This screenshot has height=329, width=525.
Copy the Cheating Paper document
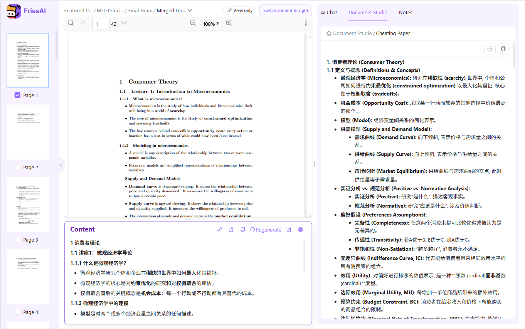pyautogui.click(x=503, y=49)
